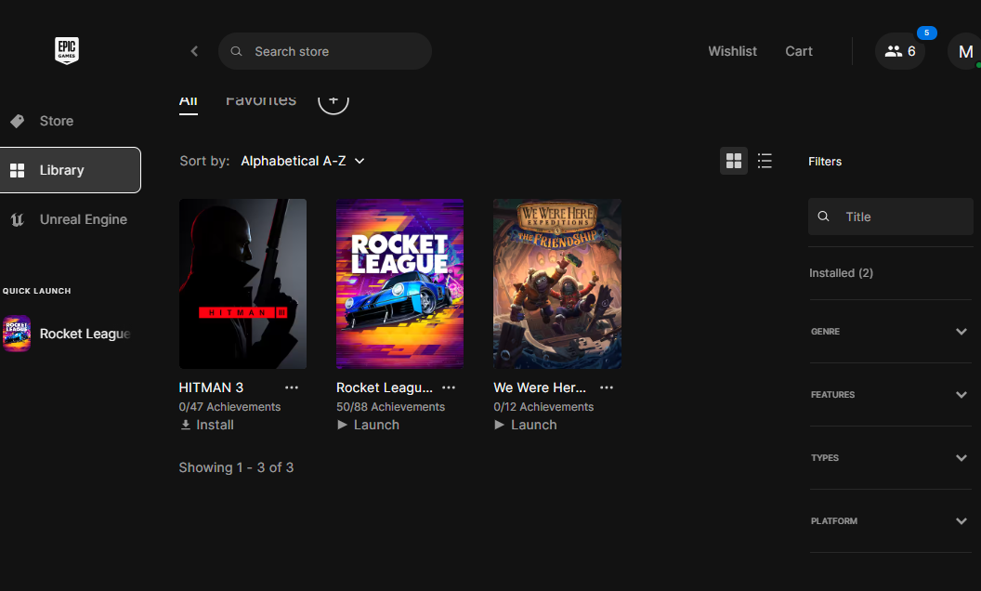Click We Were Here 0/12 Achievements text
Viewport: 981px width, 591px height.
(543, 407)
